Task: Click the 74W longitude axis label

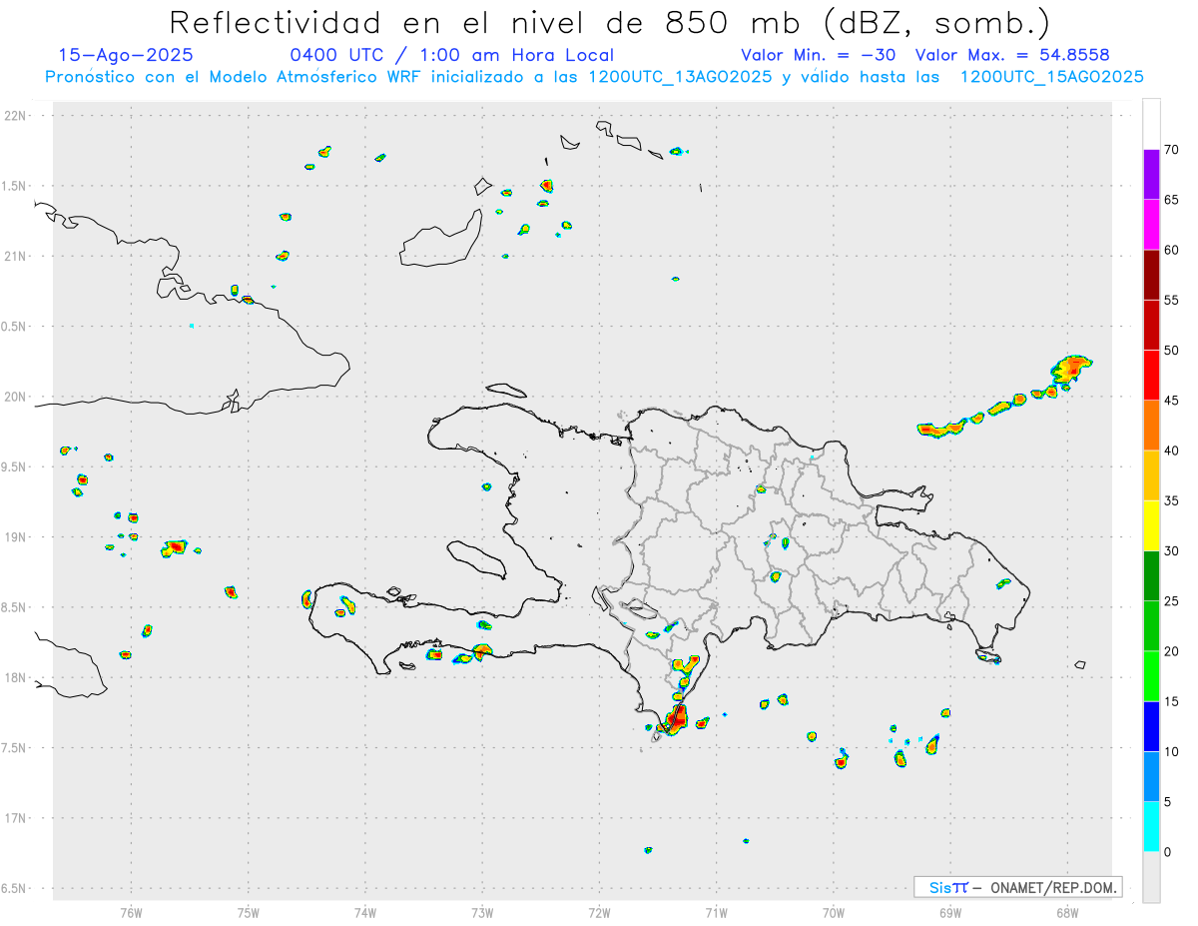Action: click(365, 912)
